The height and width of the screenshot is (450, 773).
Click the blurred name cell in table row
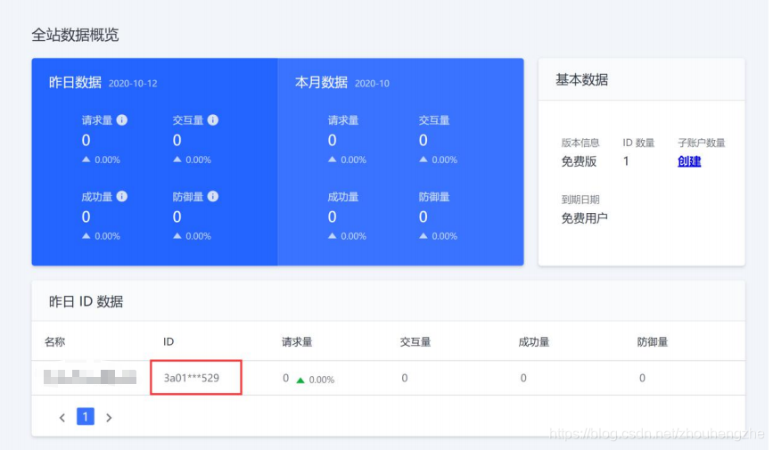[90, 377]
